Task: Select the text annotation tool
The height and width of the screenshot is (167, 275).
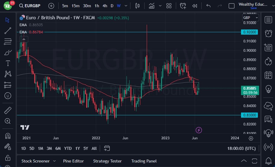Action: [8, 63]
